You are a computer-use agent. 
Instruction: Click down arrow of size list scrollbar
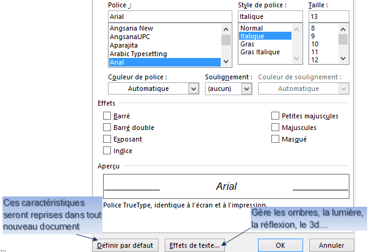(343, 58)
